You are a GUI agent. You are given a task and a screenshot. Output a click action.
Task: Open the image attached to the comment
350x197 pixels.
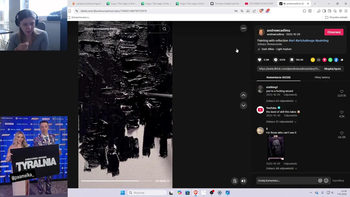coord(276,148)
